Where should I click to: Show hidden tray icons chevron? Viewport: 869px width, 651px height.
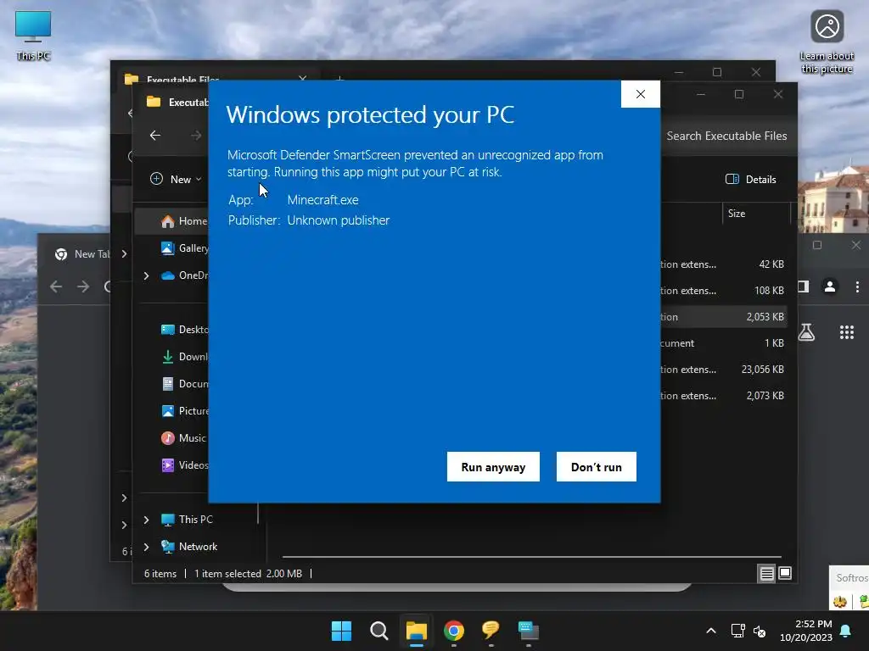click(x=711, y=631)
